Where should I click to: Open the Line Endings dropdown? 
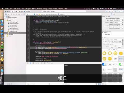click(116, 42)
